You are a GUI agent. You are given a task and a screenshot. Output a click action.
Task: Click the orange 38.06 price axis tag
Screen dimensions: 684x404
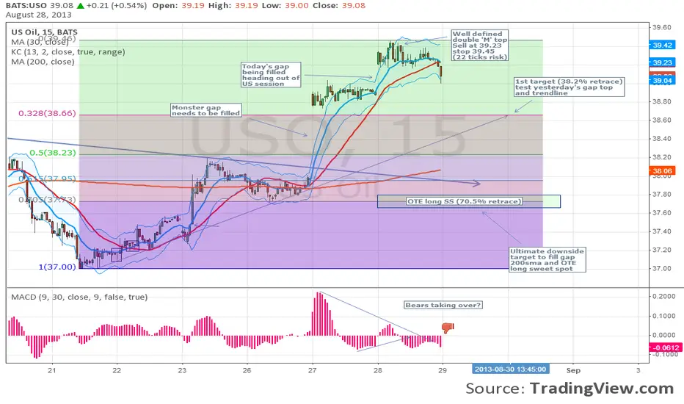[662, 170]
